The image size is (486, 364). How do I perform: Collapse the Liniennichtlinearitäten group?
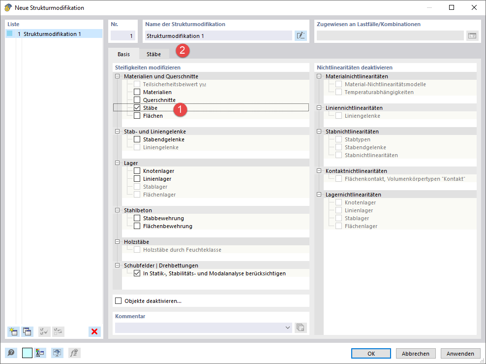[x=319, y=108]
